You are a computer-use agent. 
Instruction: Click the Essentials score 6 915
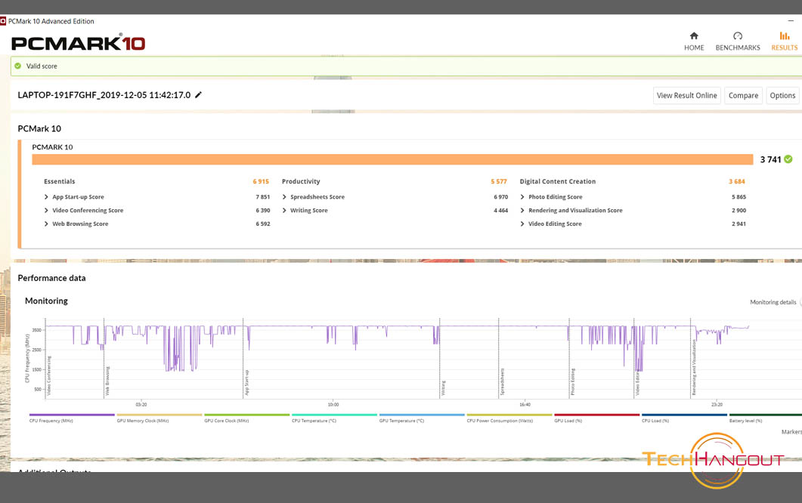tap(261, 181)
